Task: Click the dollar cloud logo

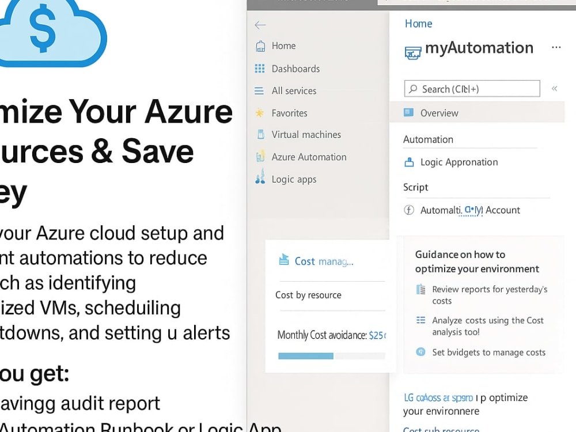Action: (x=51, y=33)
